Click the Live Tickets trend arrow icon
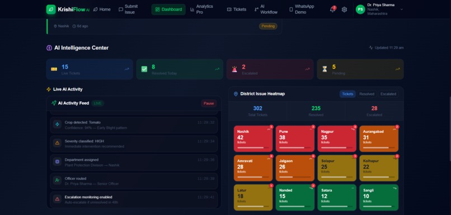 pos(127,69)
